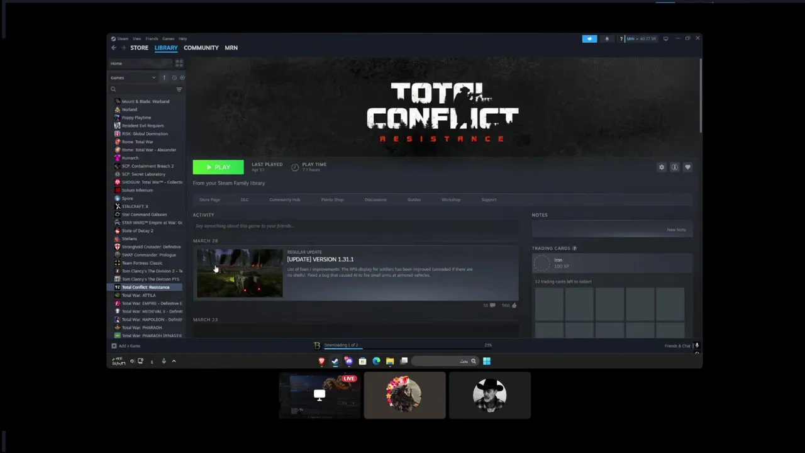Toggle the voice chat microphone in Steam corner
Screen dimensions: 805x453
tap(697, 345)
